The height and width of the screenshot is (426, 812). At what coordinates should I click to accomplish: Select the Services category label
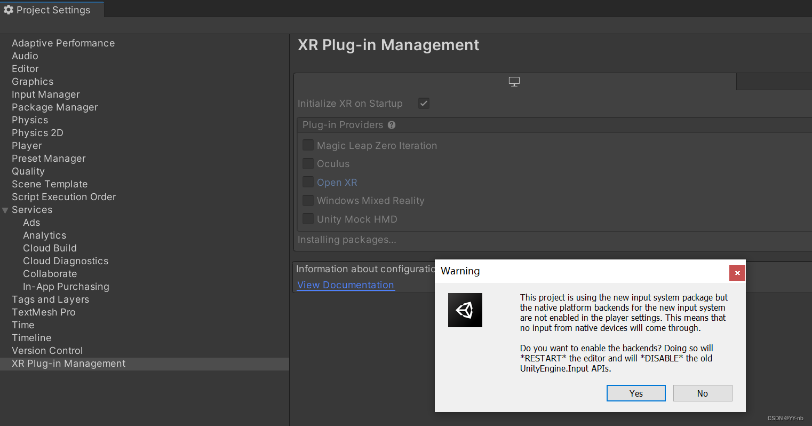(32, 210)
